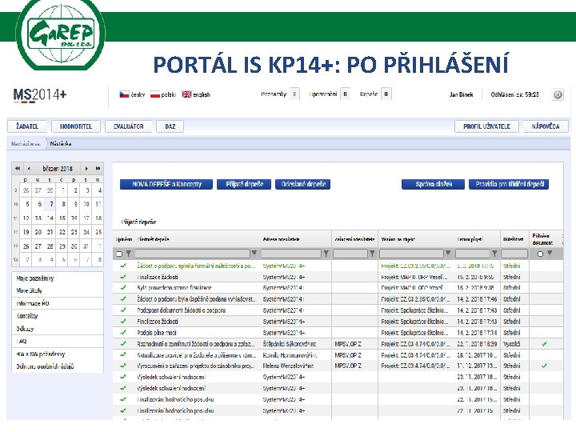The width and height of the screenshot is (576, 432).
Task: Click Přijaté depeše button
Action: (244, 184)
